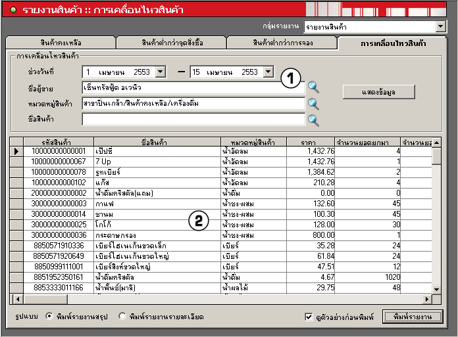Open the สินค้าต่ำกว่าจุดสั่งซื้อ tab

coord(171,43)
